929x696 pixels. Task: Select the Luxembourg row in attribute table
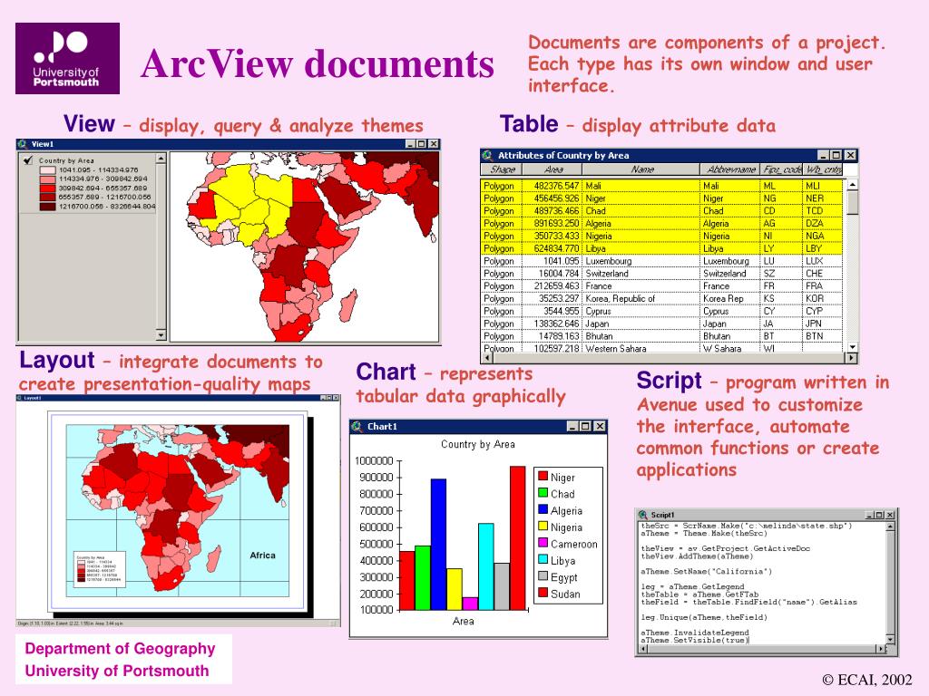point(661,261)
